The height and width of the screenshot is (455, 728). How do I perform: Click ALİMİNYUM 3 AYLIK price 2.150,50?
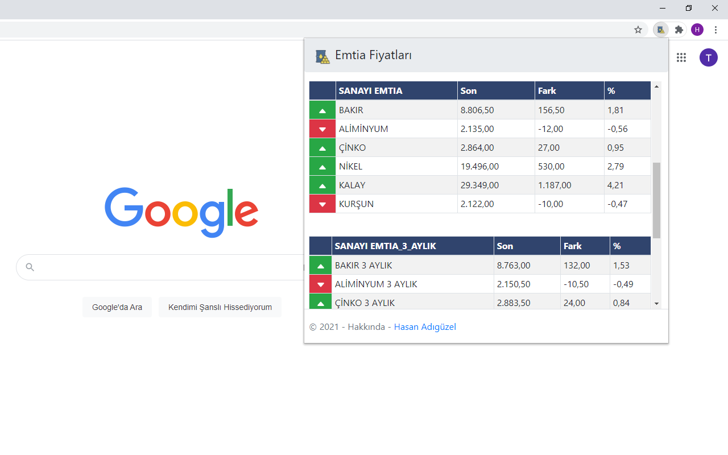514,284
